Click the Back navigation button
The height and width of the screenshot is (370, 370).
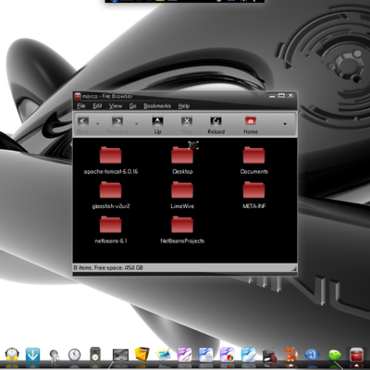(x=83, y=125)
